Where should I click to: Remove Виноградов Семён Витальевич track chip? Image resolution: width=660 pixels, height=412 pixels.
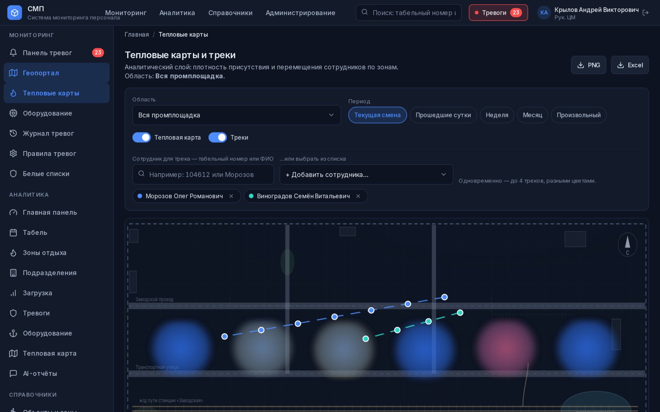click(358, 196)
